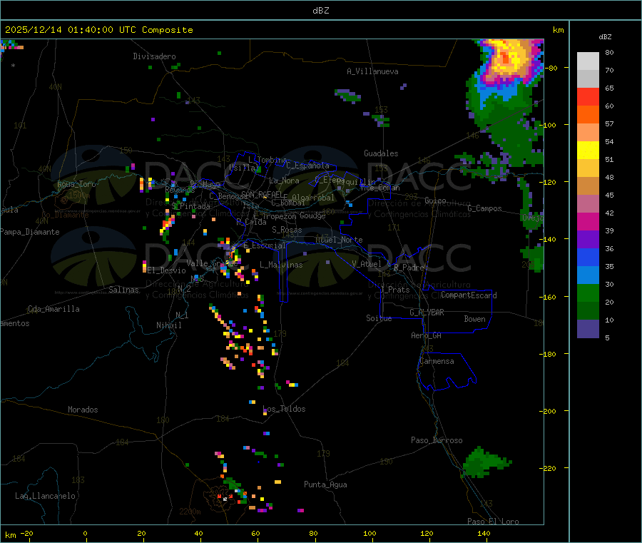Viewport: 642px width, 543px height.
Task: Click the Agua_Toro location label
Action: [76, 184]
